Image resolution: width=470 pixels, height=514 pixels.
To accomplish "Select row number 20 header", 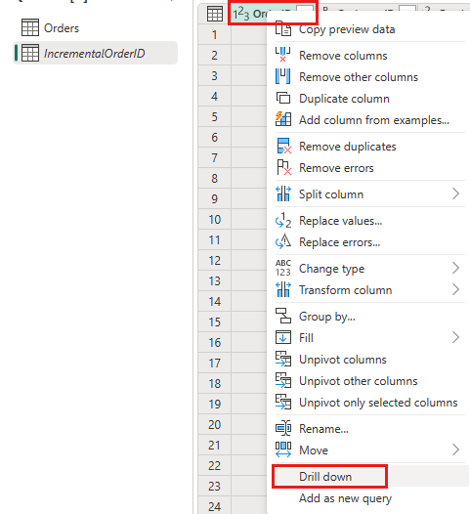I will click(x=215, y=424).
